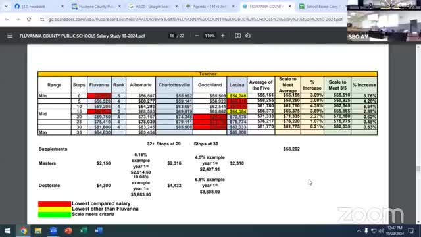Screen dimensions: 421x237
Task: Switch to the School Board tab
Action: [322, 6]
